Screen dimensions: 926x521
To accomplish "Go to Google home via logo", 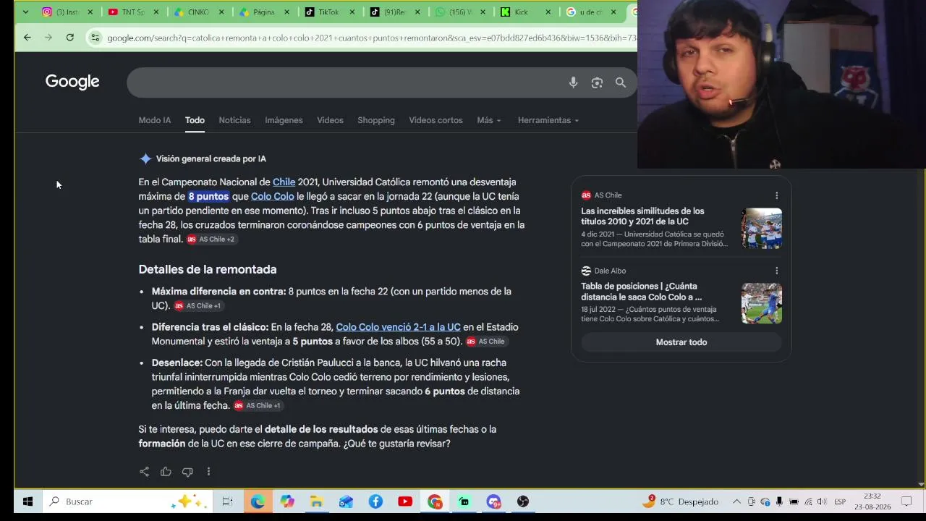I will pyautogui.click(x=72, y=82).
